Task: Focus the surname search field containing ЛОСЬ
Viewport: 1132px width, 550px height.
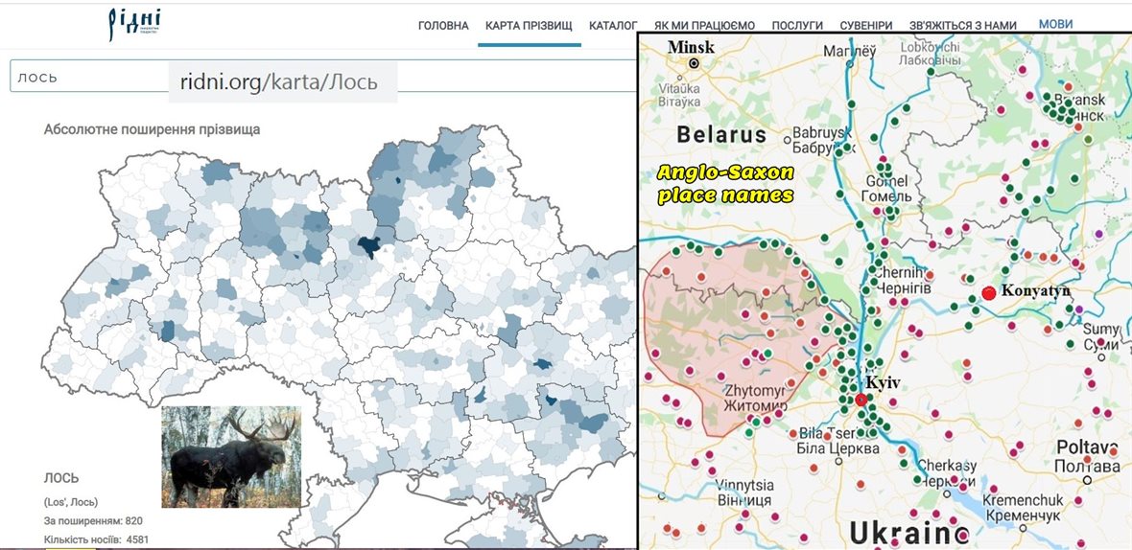Action: 86,78
